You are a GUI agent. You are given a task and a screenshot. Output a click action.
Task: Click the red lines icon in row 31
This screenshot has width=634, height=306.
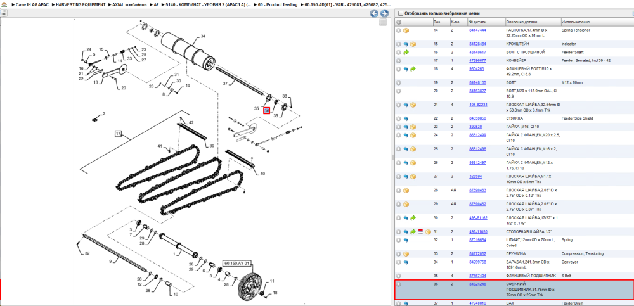point(420,232)
